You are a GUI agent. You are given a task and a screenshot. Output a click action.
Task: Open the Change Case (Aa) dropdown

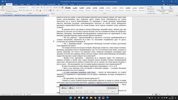[38, 7]
